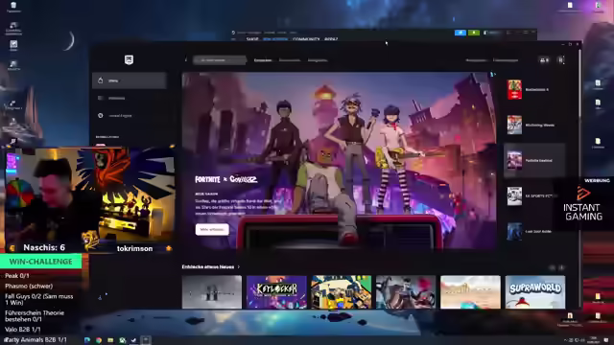Click the back arrow beside the search field

point(186,60)
